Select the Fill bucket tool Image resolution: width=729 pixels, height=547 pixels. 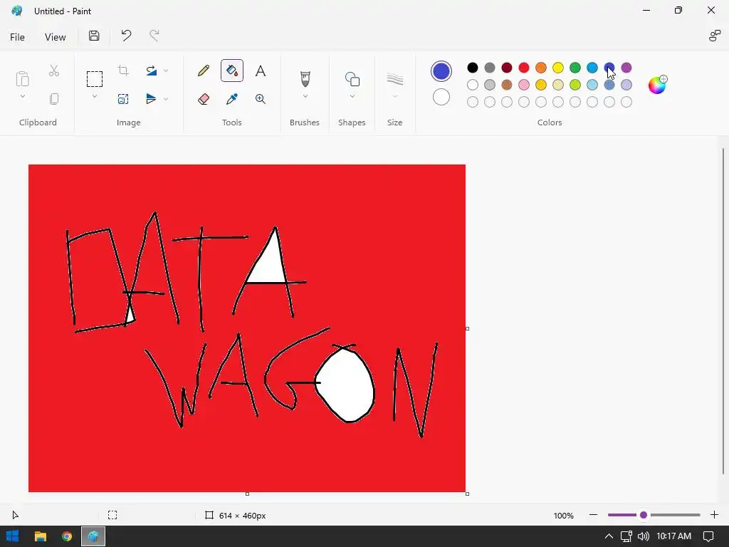click(x=232, y=71)
